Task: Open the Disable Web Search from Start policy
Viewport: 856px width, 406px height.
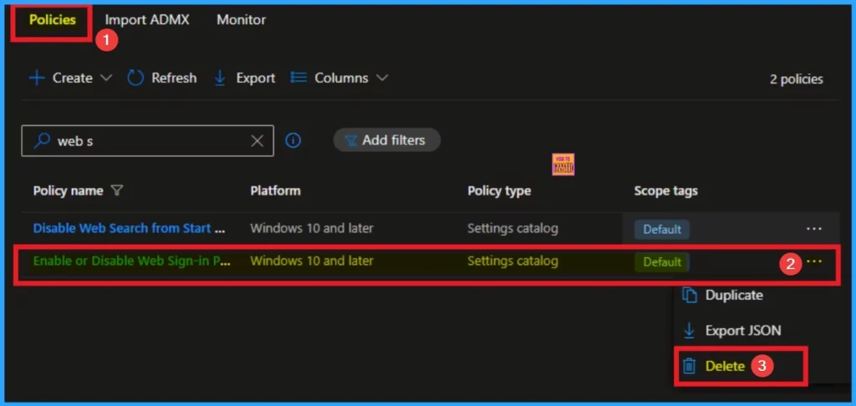Action: coord(130,228)
